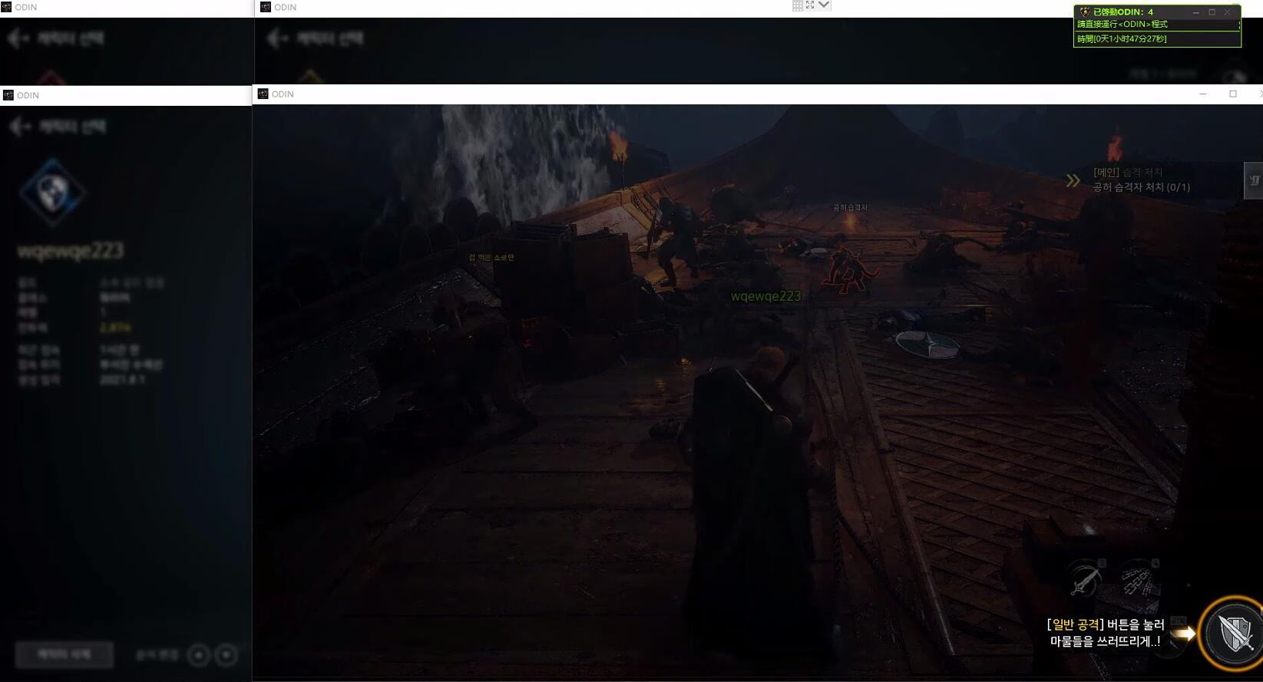Use the multi-slash skill icon beside the sword skill
Viewport: 1263px width, 682px height.
tap(1139, 578)
